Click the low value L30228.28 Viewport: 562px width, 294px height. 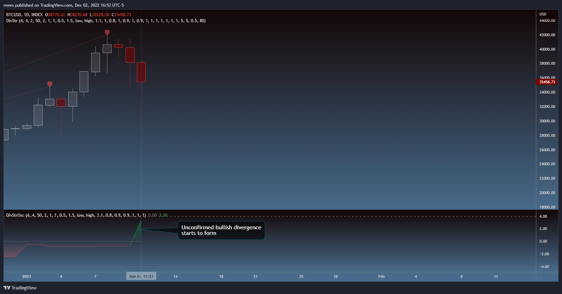tap(100, 15)
